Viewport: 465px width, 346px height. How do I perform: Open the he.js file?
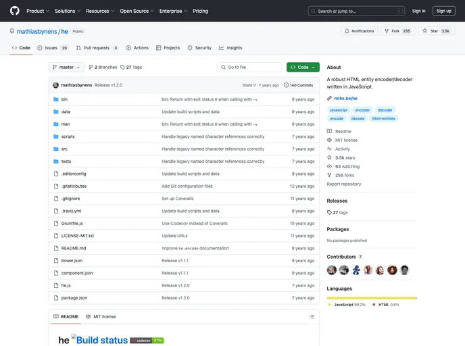(66, 285)
